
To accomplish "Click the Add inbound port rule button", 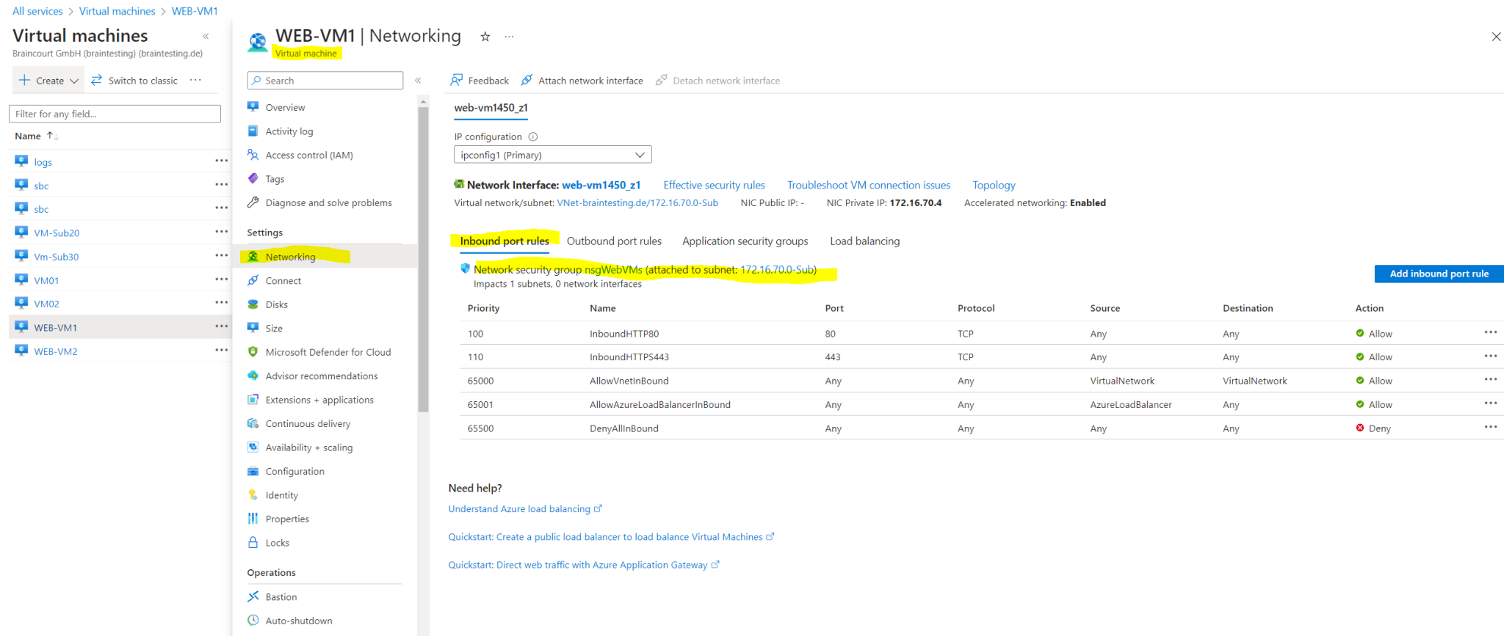I will point(1438,274).
